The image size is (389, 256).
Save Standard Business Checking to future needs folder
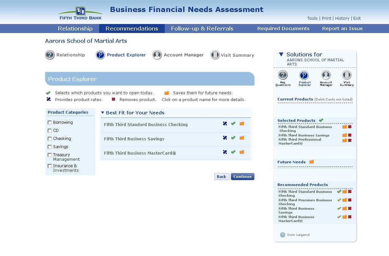[242, 123]
